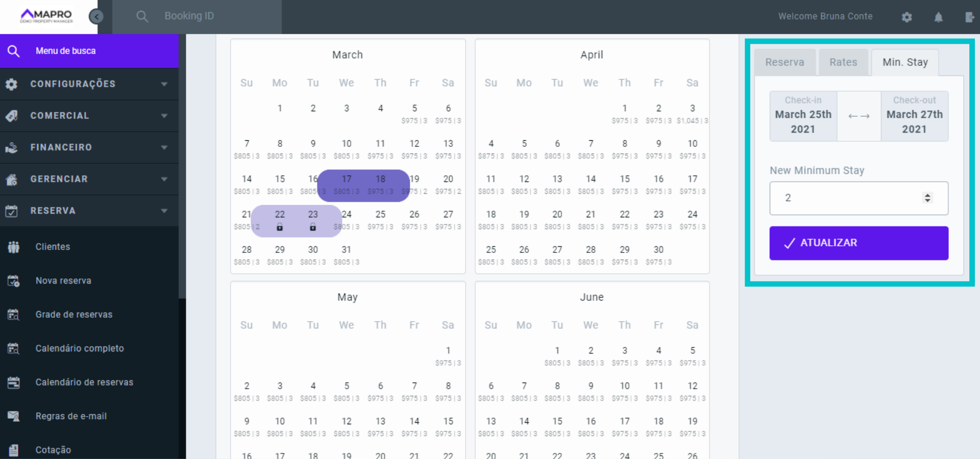Open Calendário completo link in sidebar
This screenshot has width=980, height=459.
coord(80,348)
